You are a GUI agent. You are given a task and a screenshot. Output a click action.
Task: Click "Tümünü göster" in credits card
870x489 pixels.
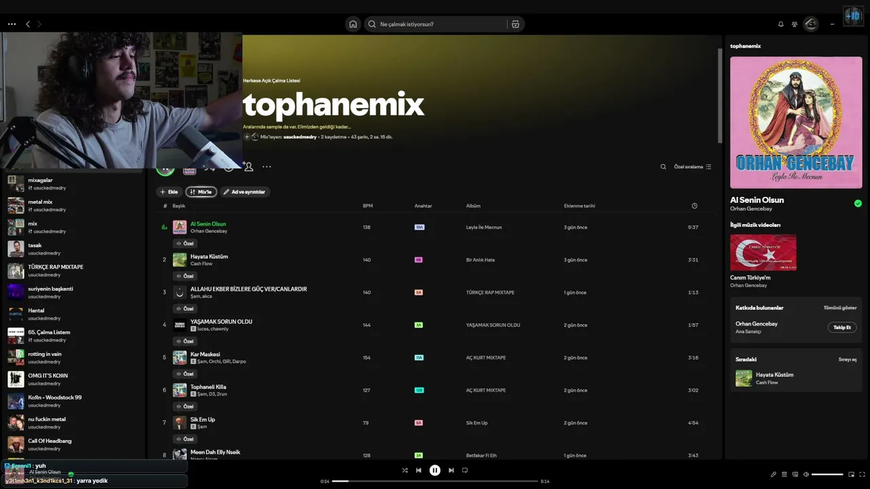pyautogui.click(x=840, y=308)
